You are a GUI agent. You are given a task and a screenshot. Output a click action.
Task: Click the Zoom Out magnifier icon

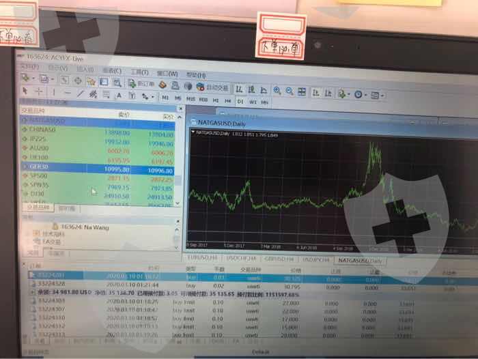[x=290, y=91]
